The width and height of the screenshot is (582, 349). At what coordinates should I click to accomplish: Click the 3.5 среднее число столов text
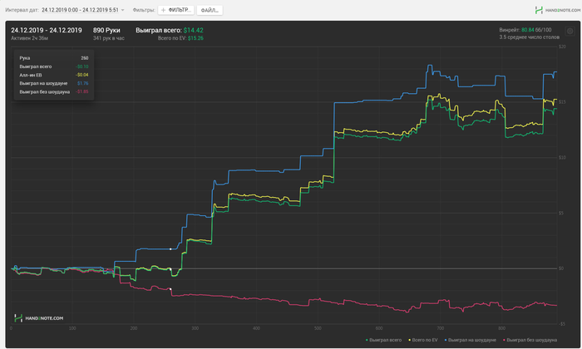[529, 37]
